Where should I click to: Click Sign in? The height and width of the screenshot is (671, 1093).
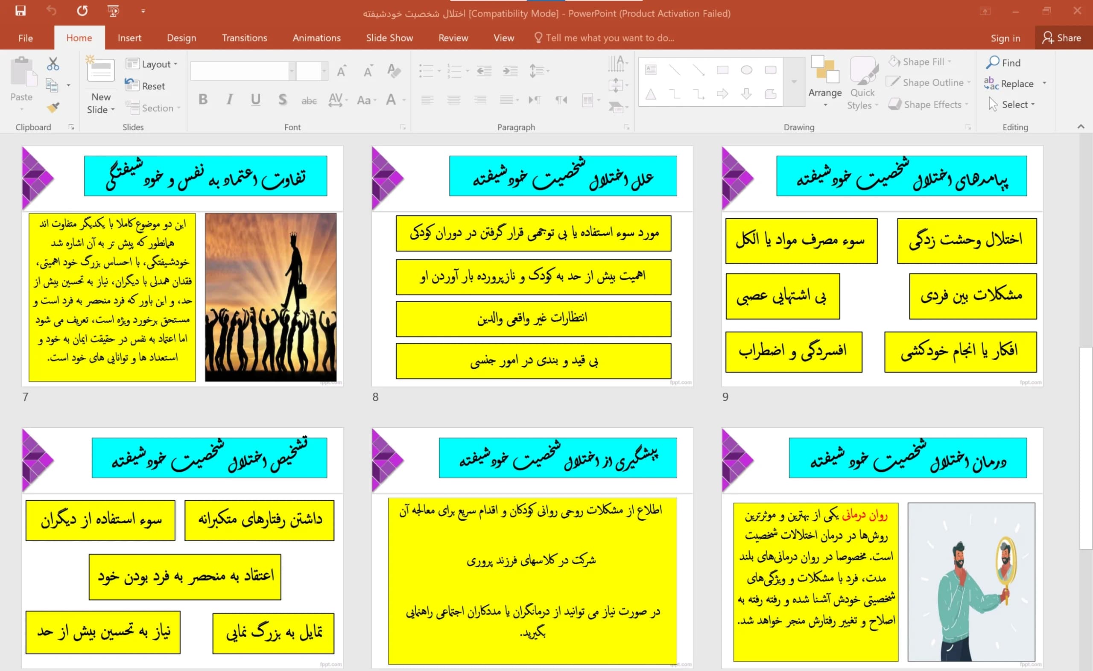1005,38
